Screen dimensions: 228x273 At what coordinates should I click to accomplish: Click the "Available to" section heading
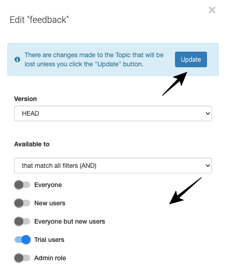pyautogui.click(x=32, y=144)
